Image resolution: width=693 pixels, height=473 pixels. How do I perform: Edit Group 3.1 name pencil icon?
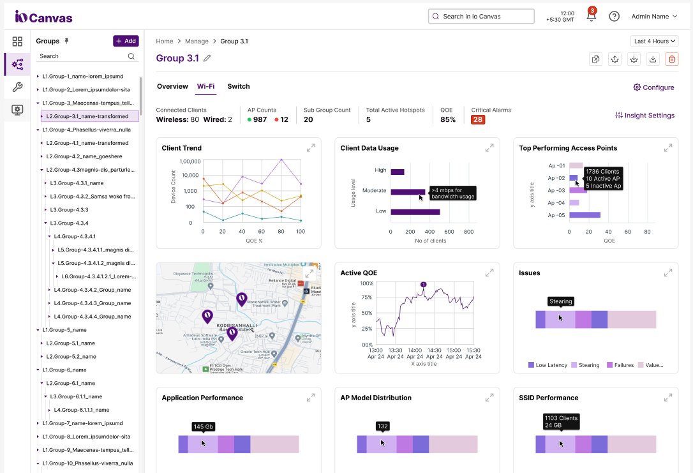pos(207,59)
